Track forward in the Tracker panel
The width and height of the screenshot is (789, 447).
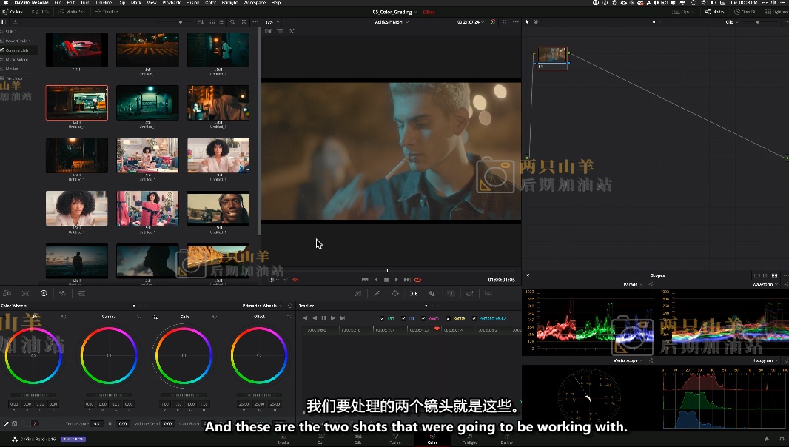point(332,318)
